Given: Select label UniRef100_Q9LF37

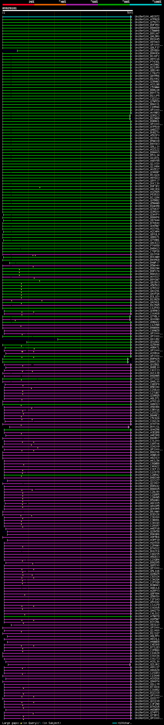Looking at the screenshot, I should coord(147,48).
